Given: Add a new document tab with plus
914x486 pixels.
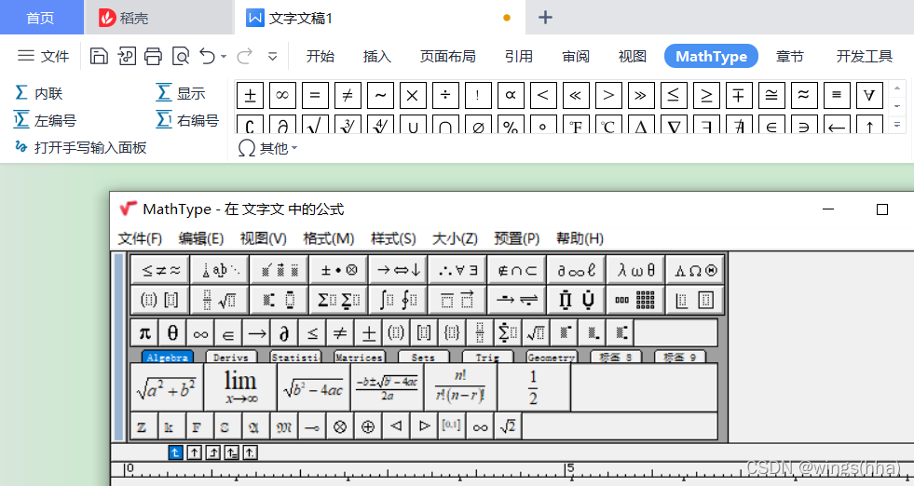Looking at the screenshot, I should click(x=545, y=18).
